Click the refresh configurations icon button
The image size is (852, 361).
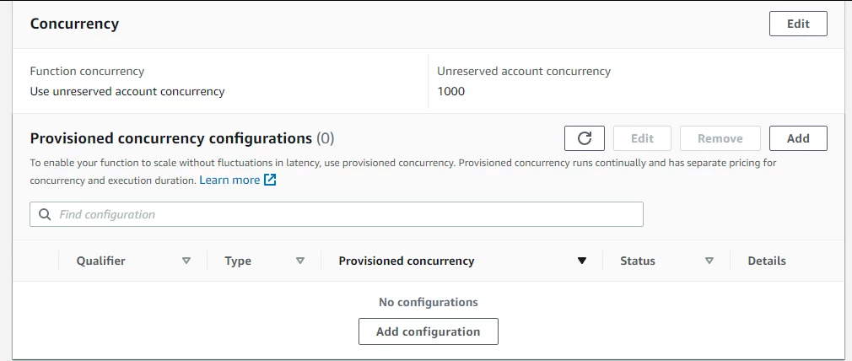584,138
